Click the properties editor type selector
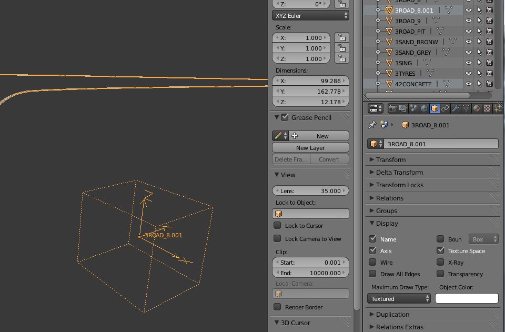This screenshot has width=505, height=332. (375, 108)
